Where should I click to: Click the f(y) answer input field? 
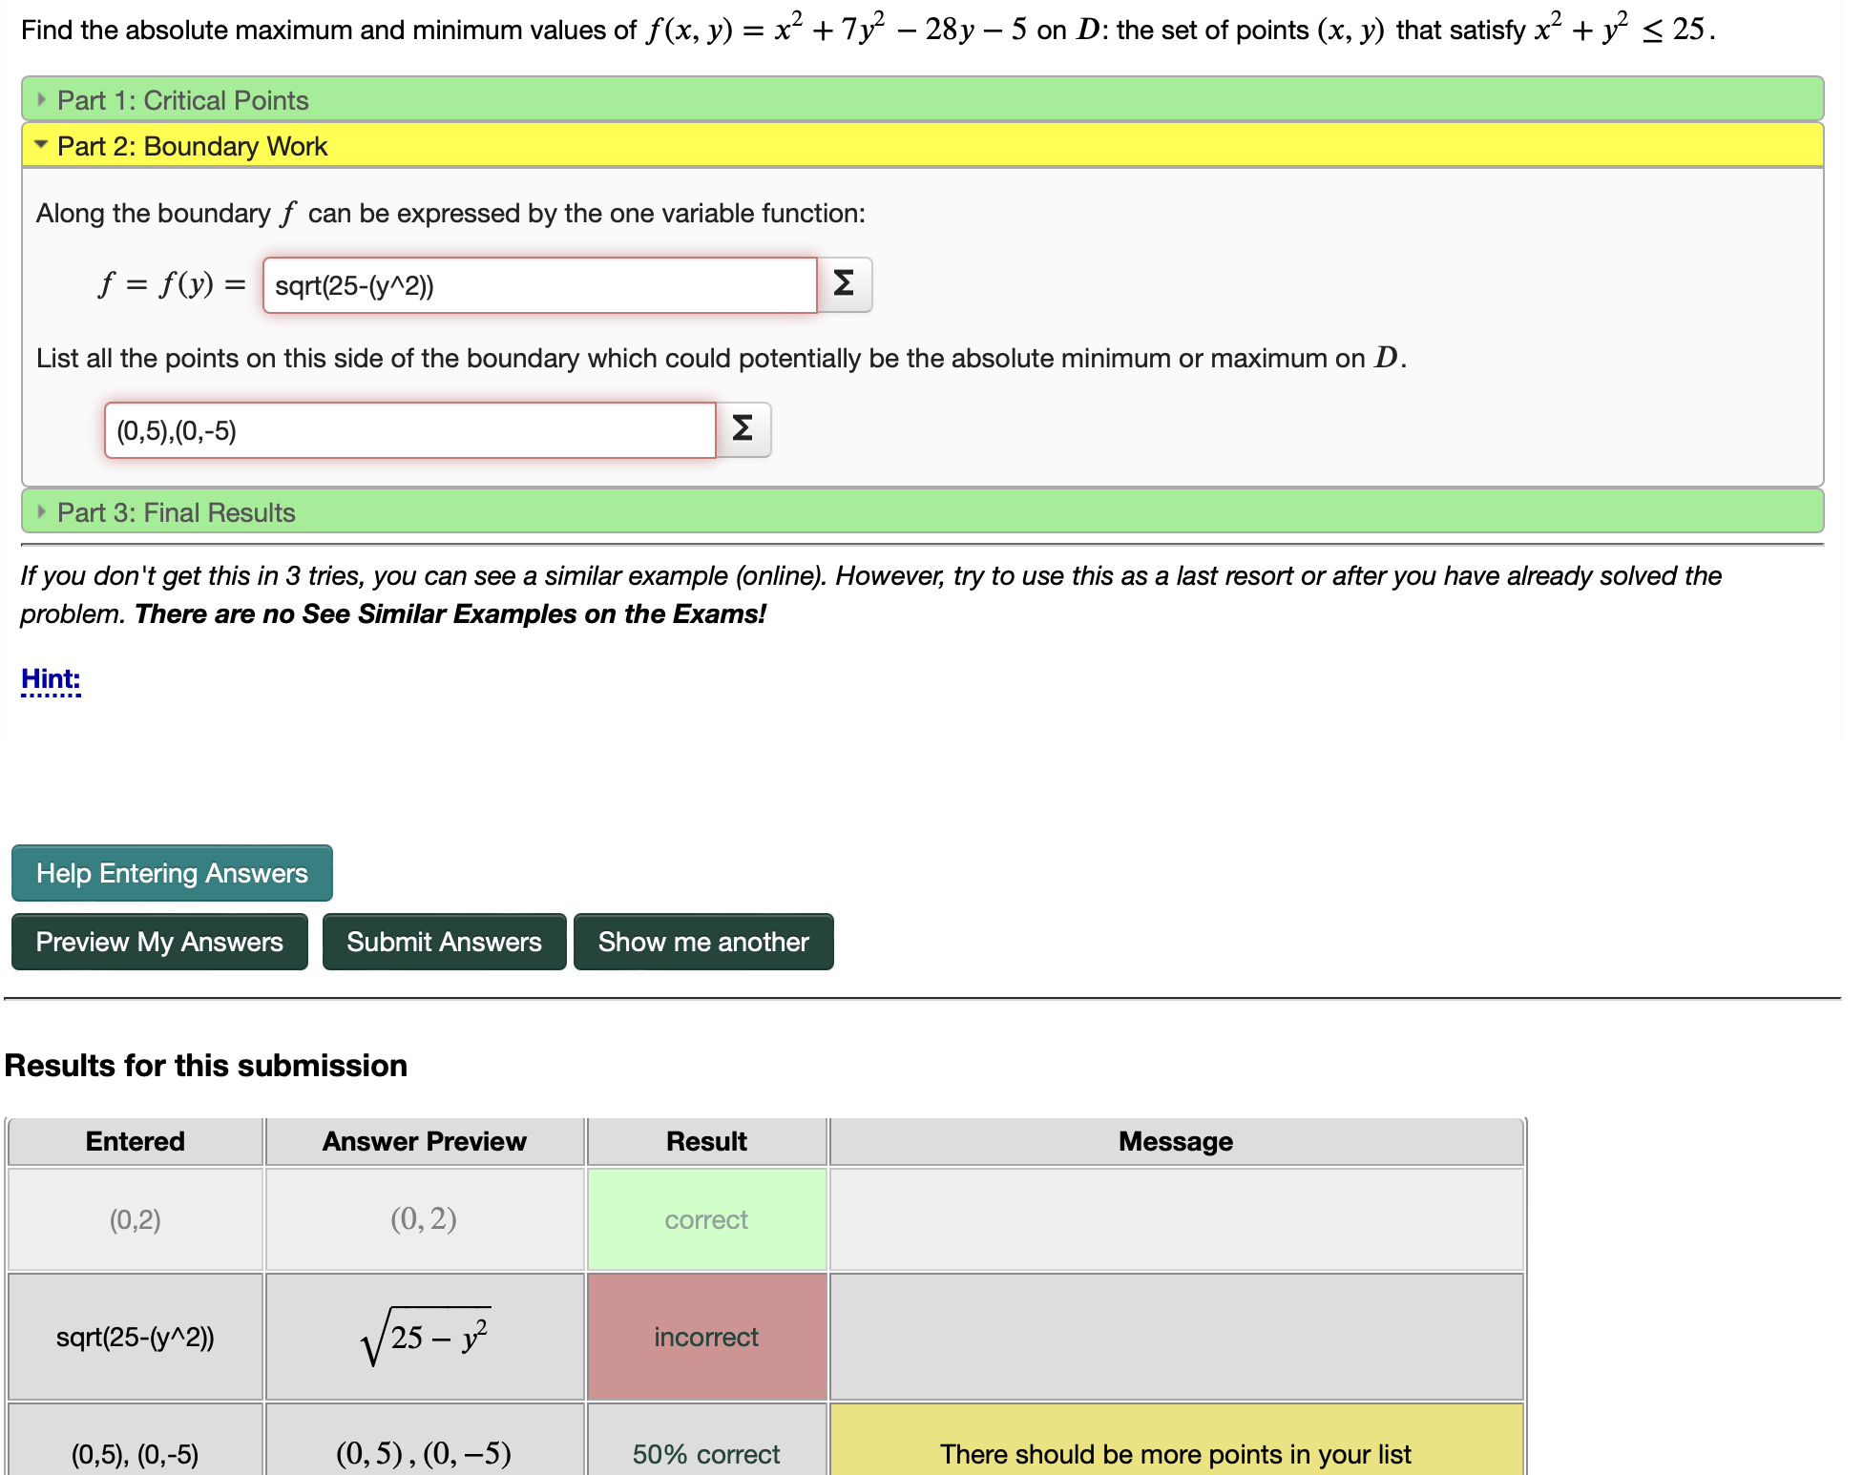(x=540, y=285)
